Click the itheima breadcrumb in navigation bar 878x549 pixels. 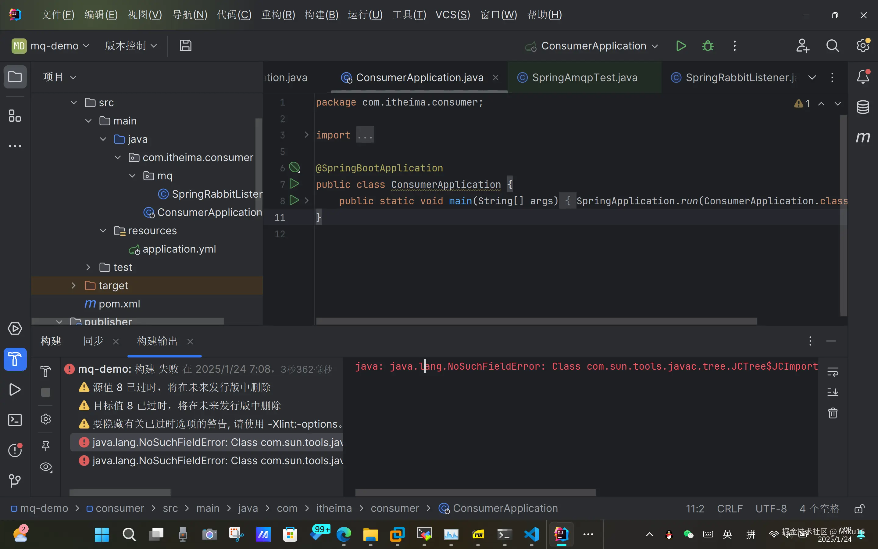point(334,508)
